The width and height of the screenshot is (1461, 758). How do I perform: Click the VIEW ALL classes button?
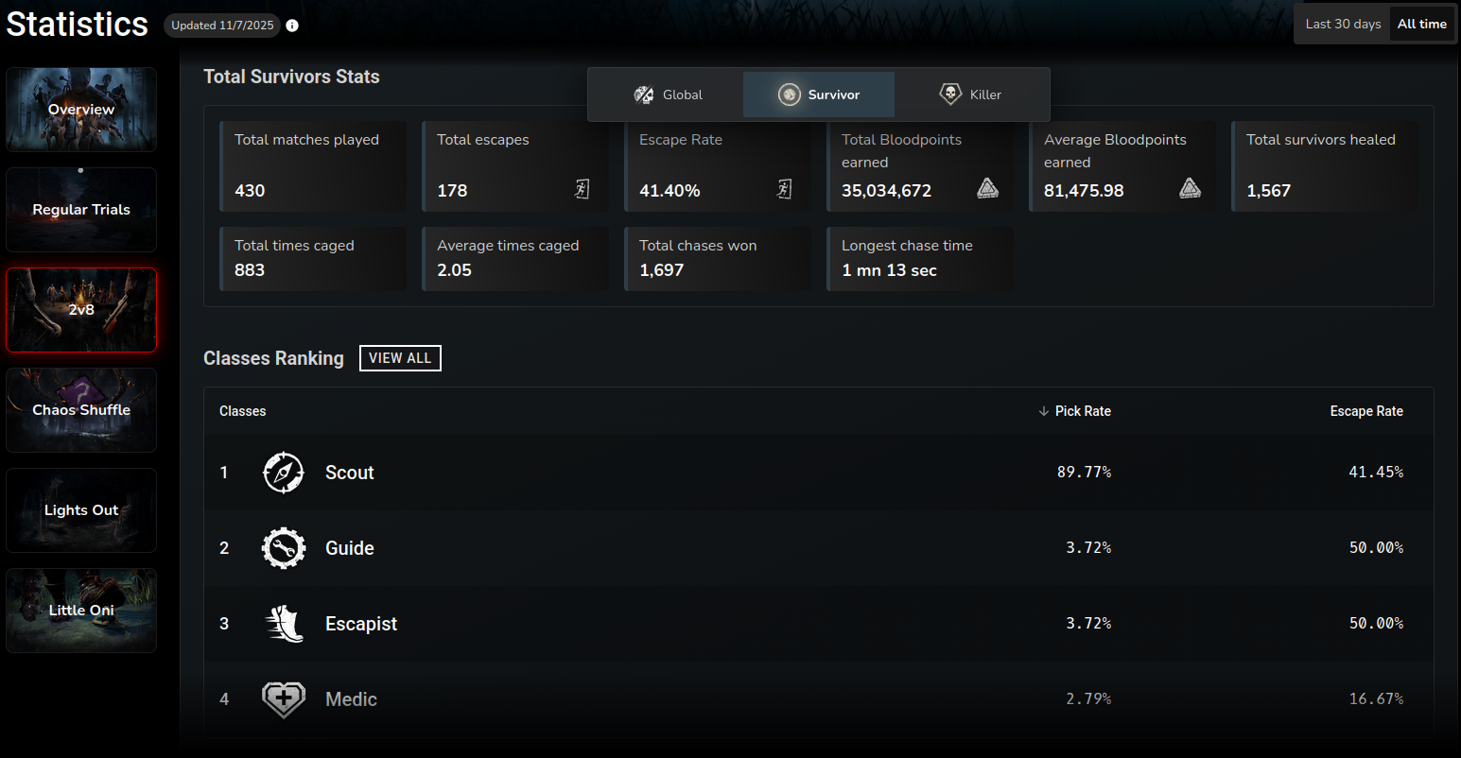(x=400, y=358)
